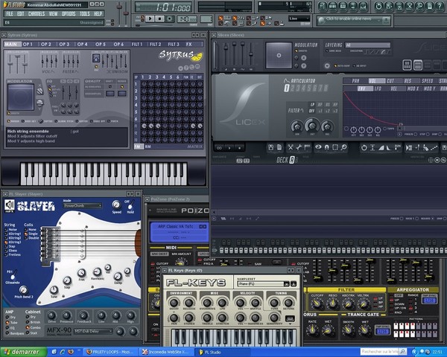447x357 pixels.
Task: Click the main transport Stop button
Action: click(159, 19)
